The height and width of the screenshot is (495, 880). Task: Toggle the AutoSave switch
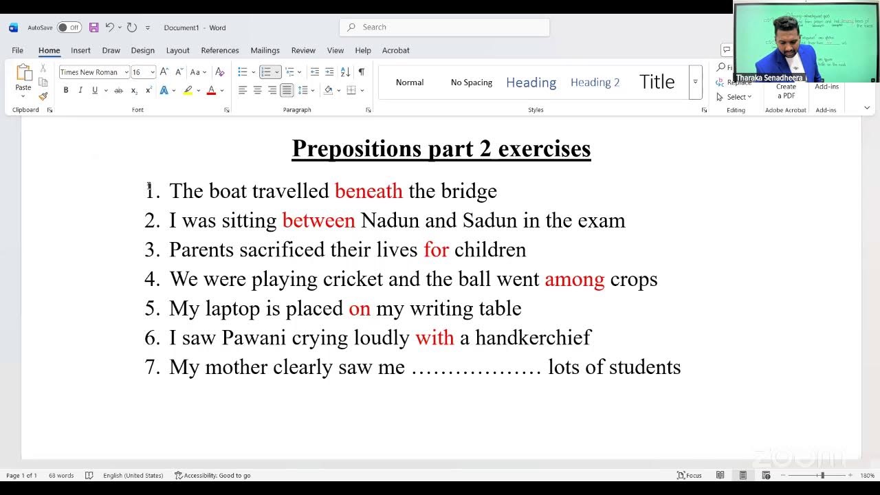pyautogui.click(x=69, y=27)
